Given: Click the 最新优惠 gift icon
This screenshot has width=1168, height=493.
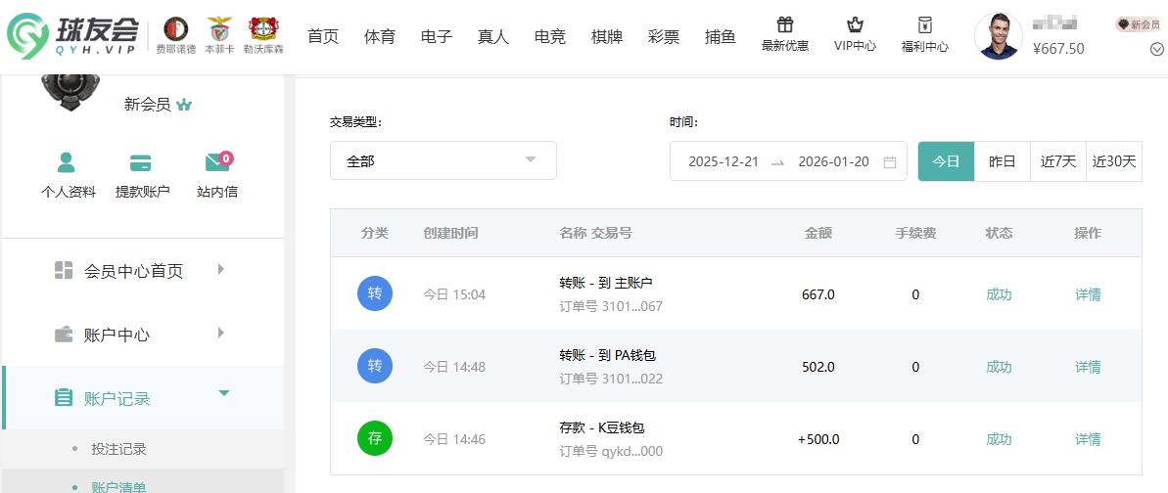Looking at the screenshot, I should click(785, 25).
